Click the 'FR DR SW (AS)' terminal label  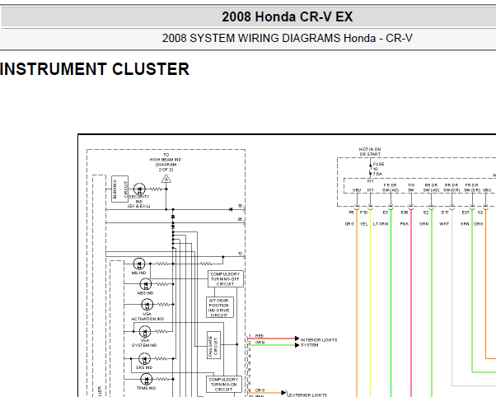[391, 188]
